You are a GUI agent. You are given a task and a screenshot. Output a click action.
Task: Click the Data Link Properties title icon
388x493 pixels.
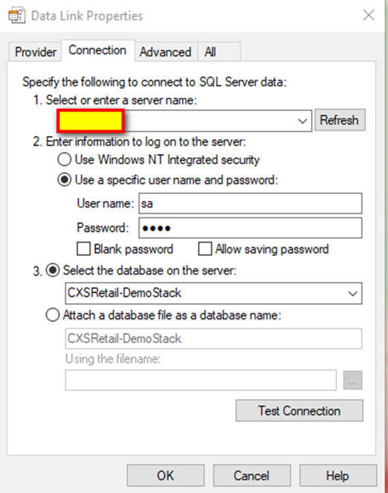point(16,16)
